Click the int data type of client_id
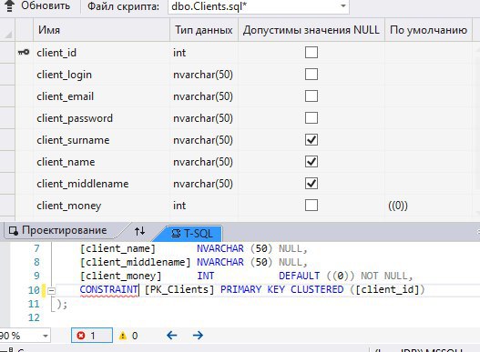The image size is (480, 352). pos(204,53)
